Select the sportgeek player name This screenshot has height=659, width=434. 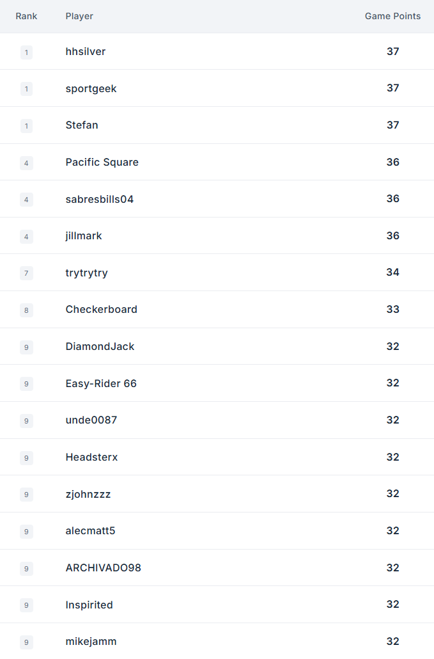click(x=91, y=89)
